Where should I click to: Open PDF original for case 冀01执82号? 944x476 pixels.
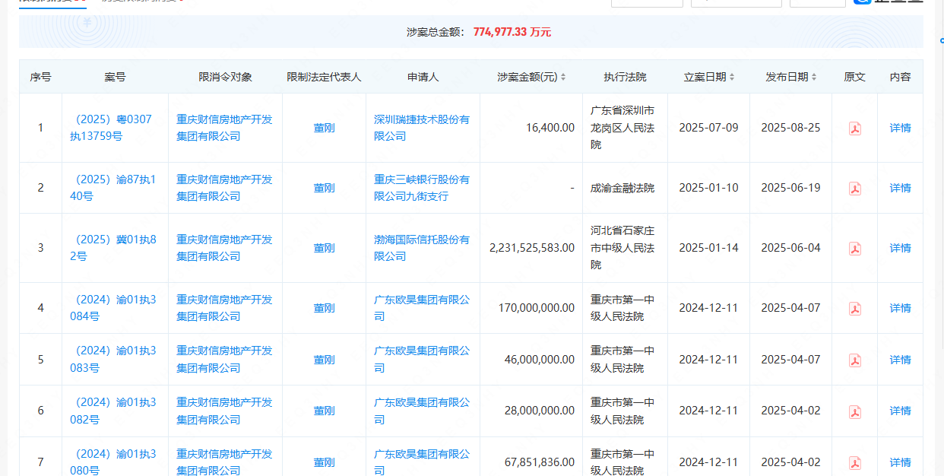point(854,248)
